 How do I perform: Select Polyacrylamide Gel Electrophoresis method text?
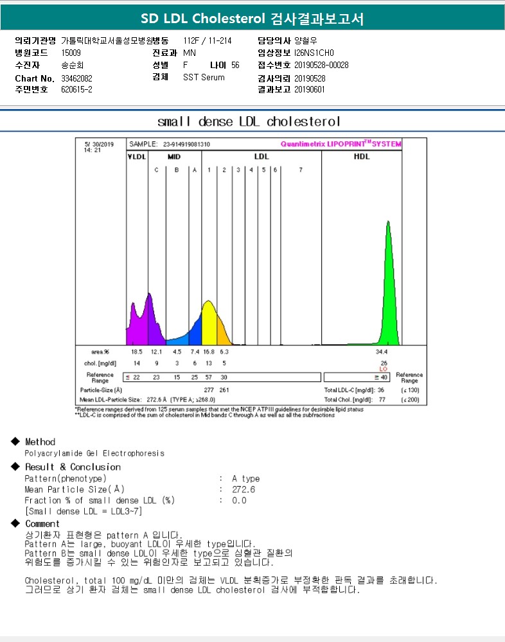coord(94,453)
